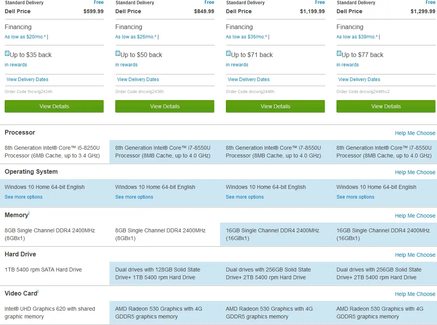Click the 'Order Code dncwlg2446hv2' text
The width and height of the screenshot is (437, 325).
(x=363, y=92)
